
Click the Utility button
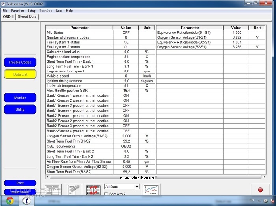(x=20, y=109)
